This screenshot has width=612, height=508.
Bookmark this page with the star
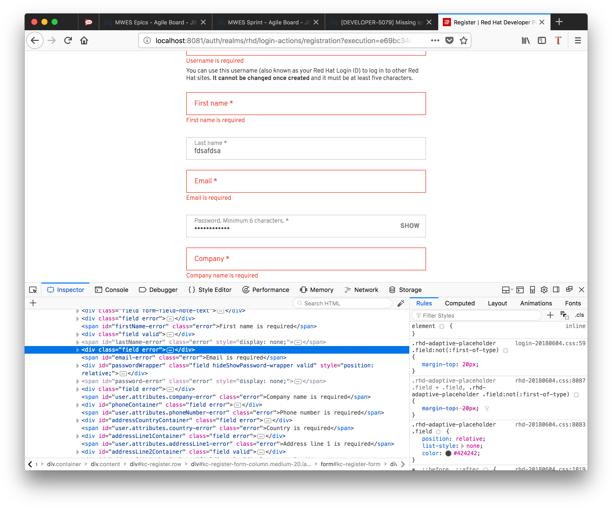[x=464, y=40]
